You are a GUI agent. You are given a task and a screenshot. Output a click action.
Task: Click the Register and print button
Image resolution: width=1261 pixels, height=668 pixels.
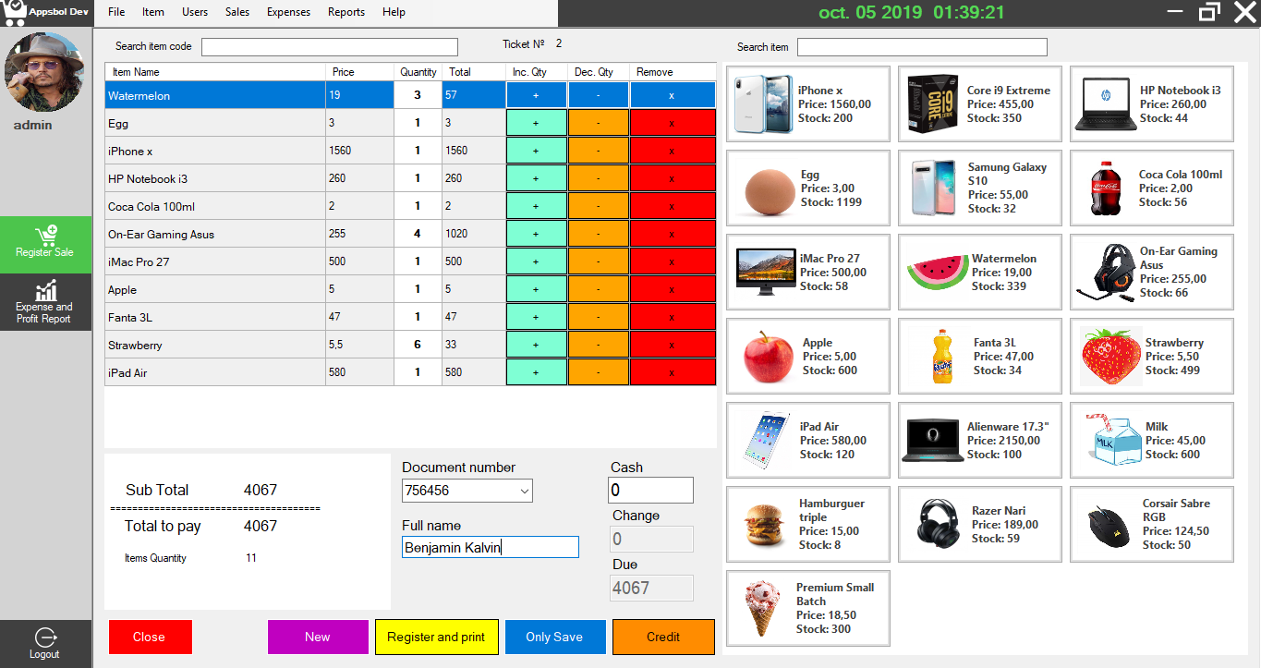pos(437,637)
